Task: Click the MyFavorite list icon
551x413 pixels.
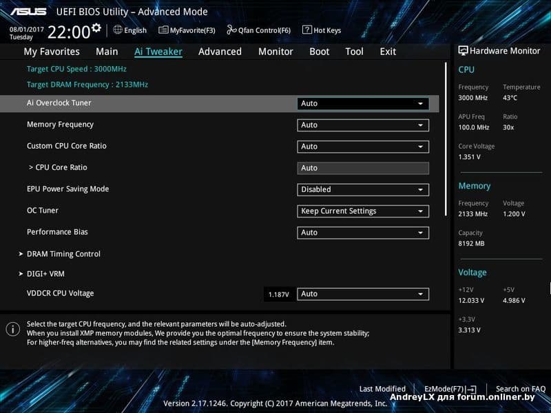Action: (163, 30)
